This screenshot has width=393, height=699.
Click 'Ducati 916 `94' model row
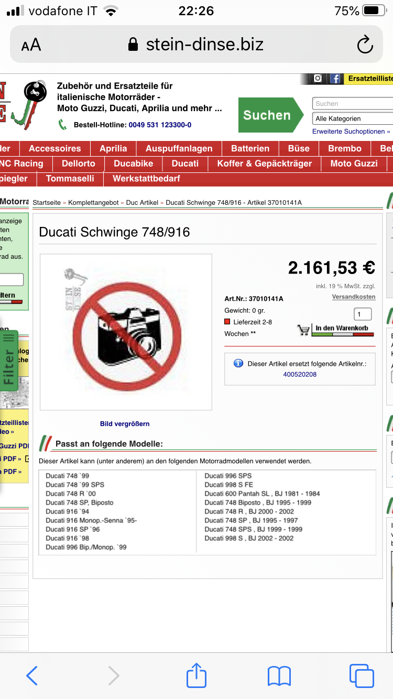[x=68, y=511]
